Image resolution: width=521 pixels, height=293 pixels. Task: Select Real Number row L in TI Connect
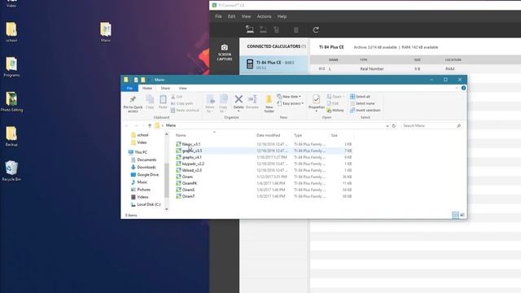[415, 68]
